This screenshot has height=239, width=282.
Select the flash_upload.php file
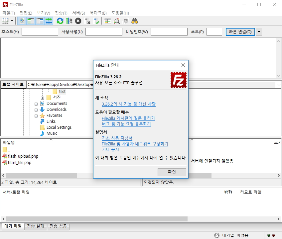point(23,156)
